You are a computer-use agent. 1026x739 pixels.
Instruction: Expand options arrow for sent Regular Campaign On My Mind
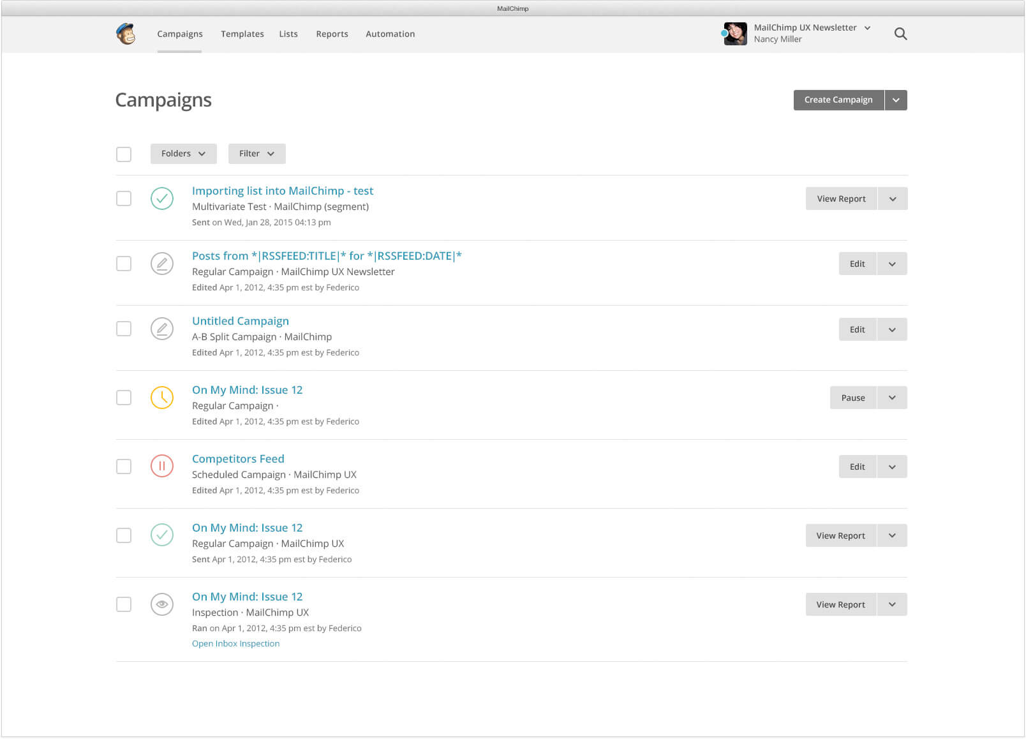pyautogui.click(x=892, y=535)
